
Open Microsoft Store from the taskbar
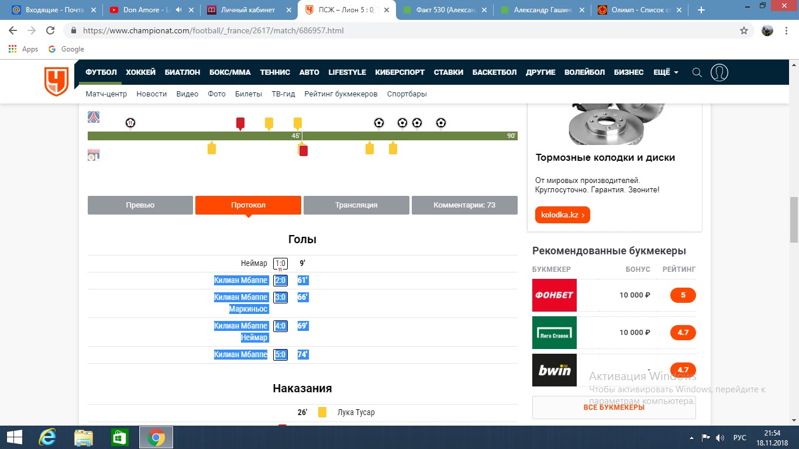click(x=119, y=437)
